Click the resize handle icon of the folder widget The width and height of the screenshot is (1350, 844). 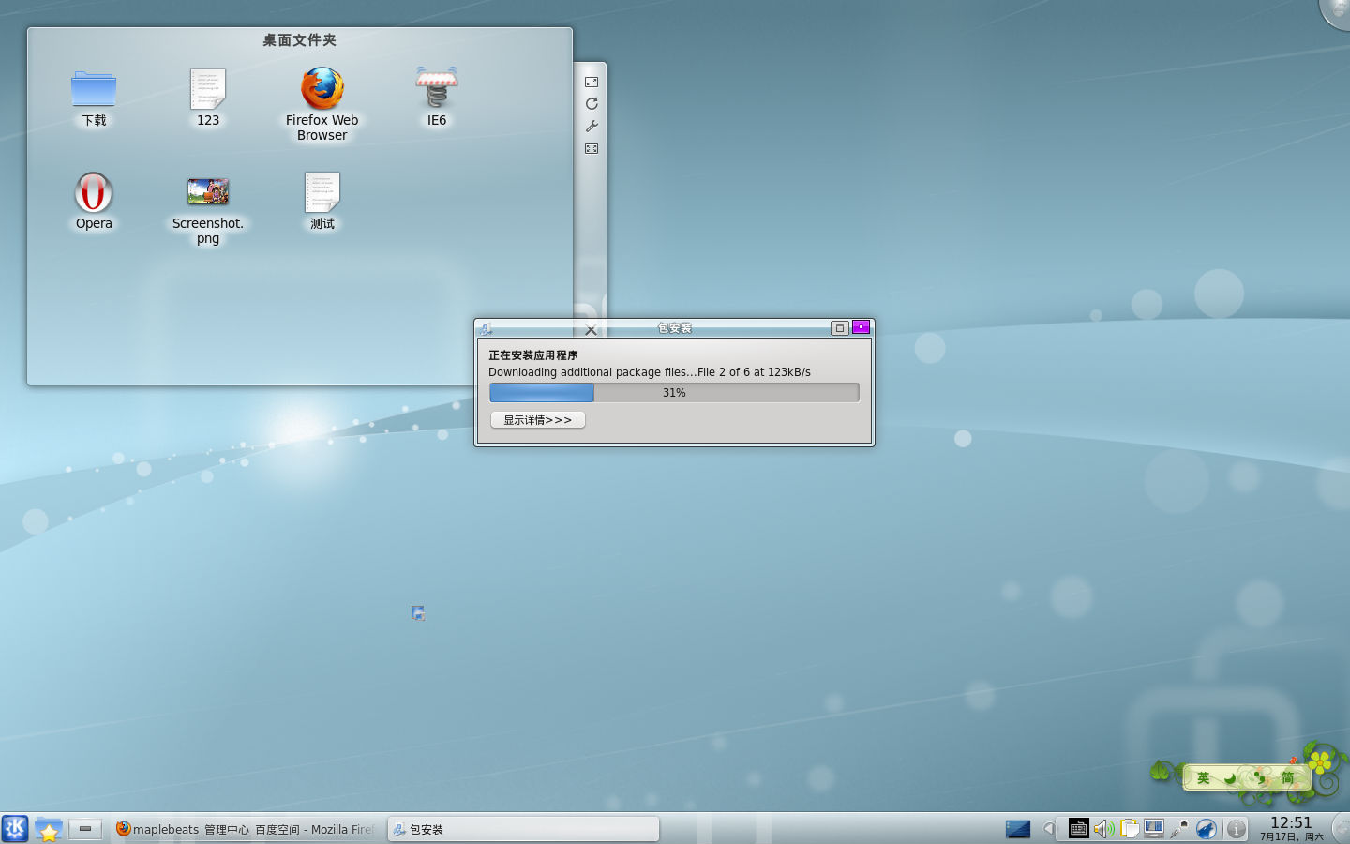click(592, 82)
